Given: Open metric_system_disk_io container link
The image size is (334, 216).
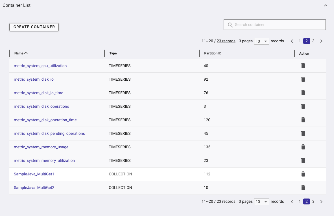Looking at the screenshot, I should point(34,79).
